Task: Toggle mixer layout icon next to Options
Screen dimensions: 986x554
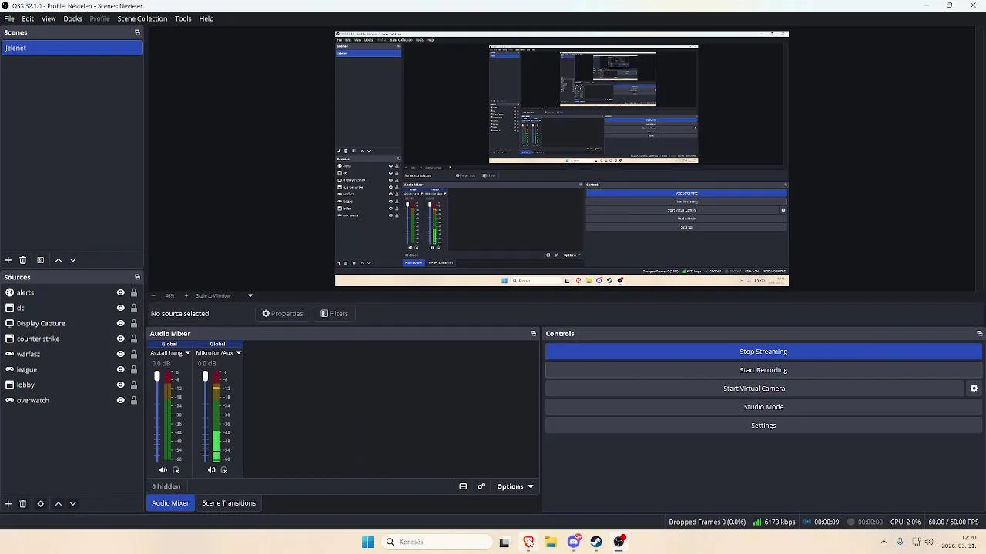Action: coord(463,486)
